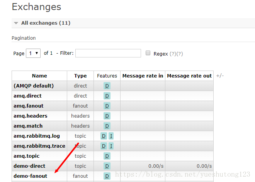Click the D badge for amq.direct exchange

coord(107,96)
